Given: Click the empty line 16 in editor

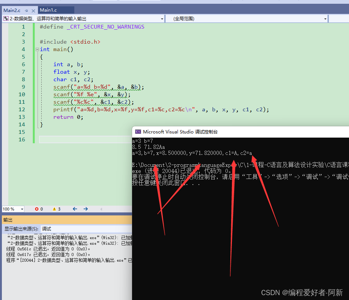Looking at the screenshot, I should pos(86,139).
